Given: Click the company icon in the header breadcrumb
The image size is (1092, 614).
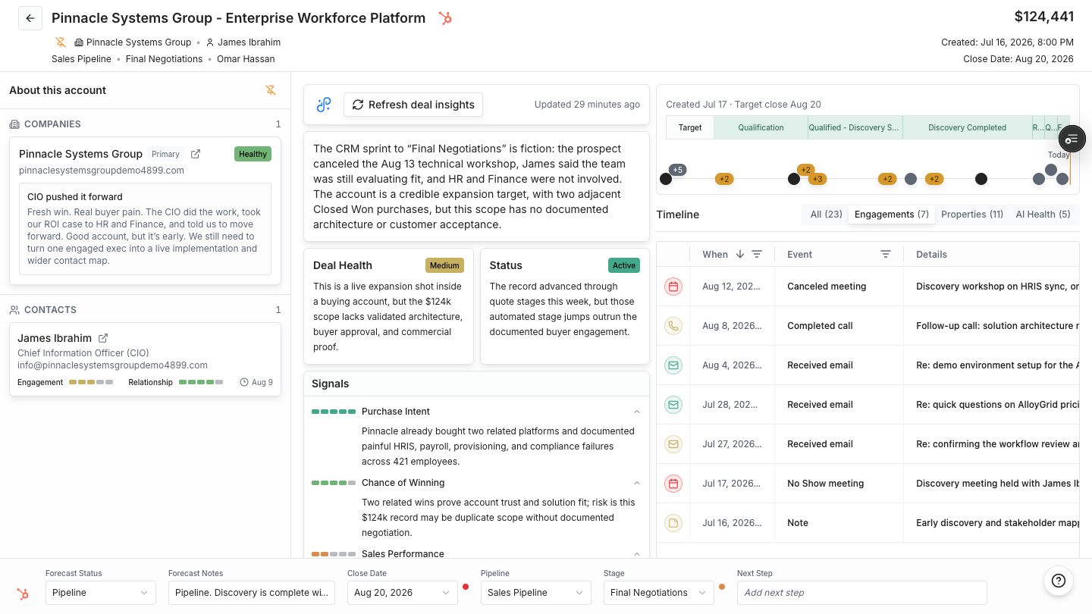Looking at the screenshot, I should point(79,42).
